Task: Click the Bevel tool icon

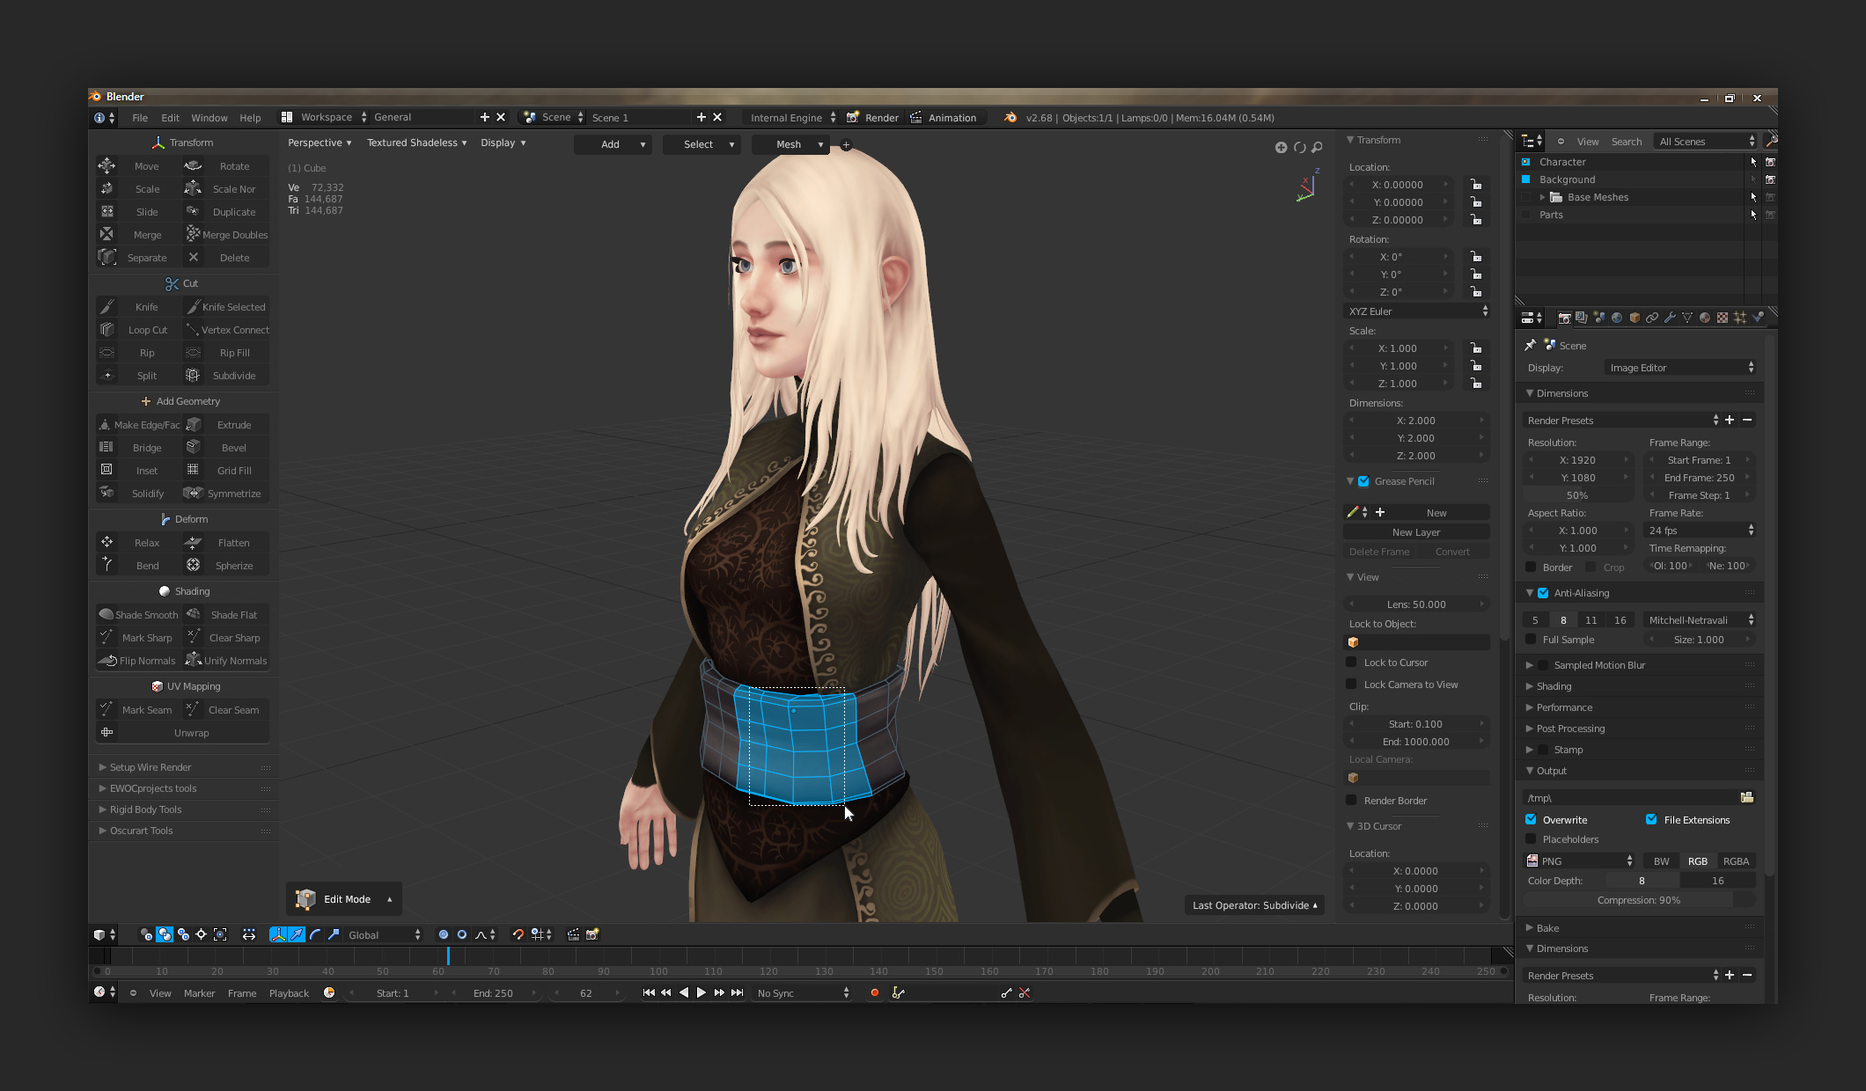Action: [x=194, y=448]
